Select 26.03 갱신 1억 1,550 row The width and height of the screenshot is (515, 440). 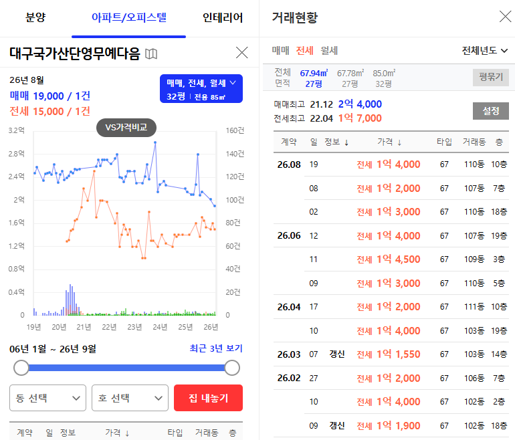tap(391, 354)
